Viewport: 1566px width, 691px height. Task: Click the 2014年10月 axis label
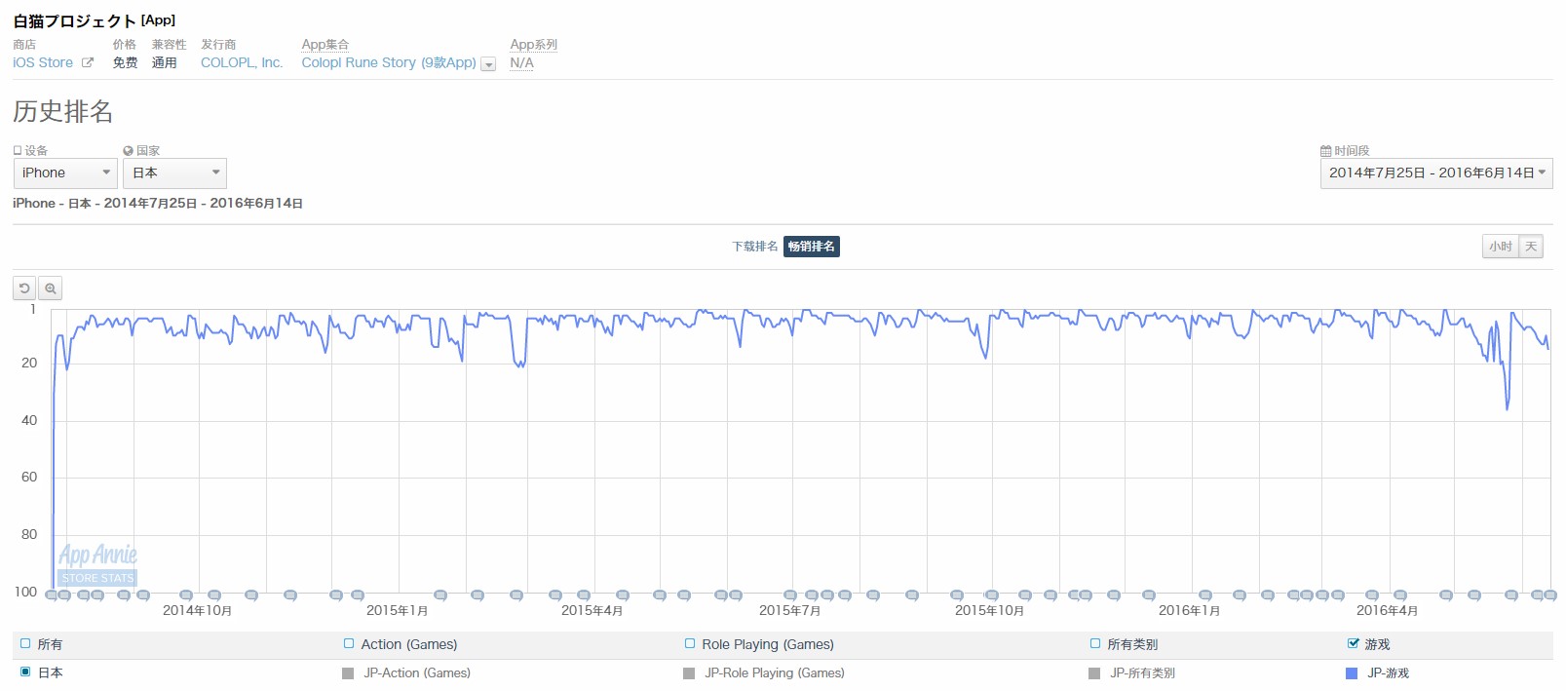pos(197,611)
